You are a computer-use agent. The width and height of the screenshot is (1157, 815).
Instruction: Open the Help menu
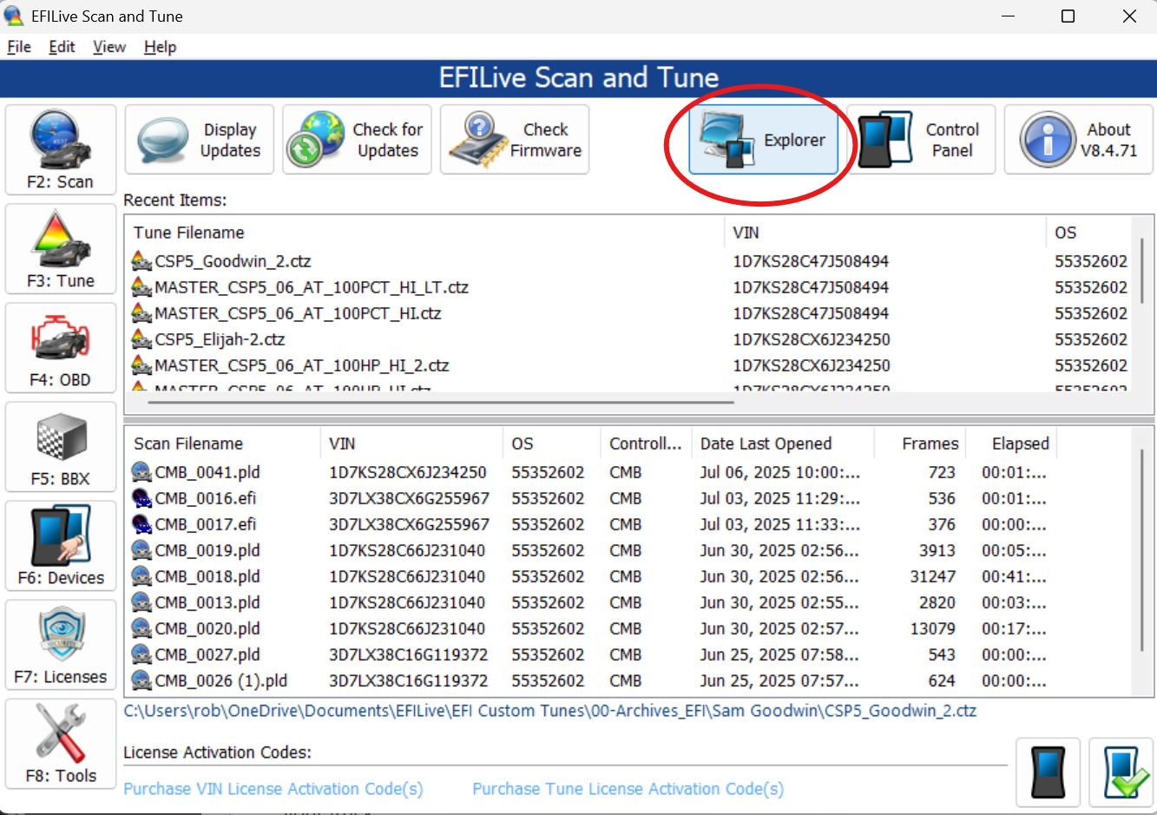click(x=160, y=47)
